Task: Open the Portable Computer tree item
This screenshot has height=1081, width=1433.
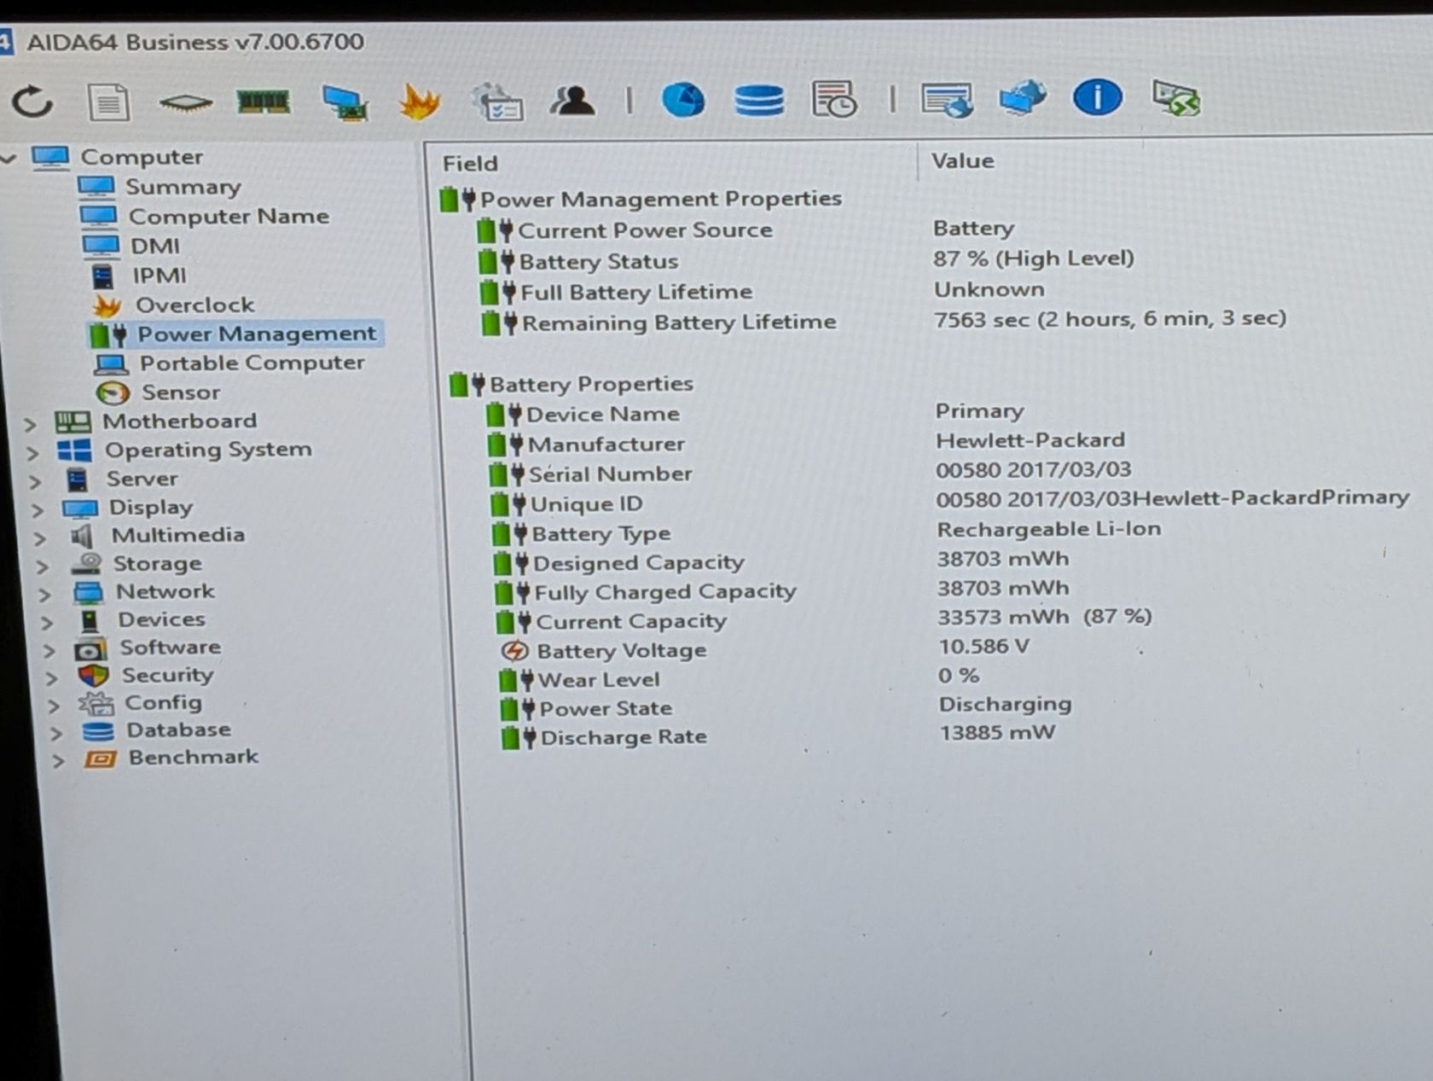Action: point(252,363)
